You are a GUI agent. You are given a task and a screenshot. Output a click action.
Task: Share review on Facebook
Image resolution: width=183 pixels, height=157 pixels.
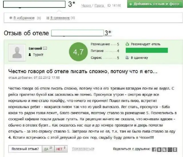tap(154, 149)
